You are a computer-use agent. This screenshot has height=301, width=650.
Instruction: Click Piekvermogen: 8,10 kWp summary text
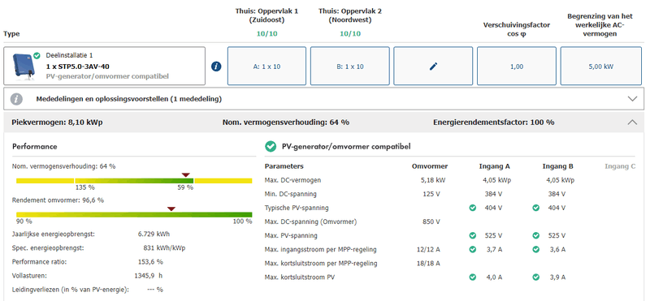[57, 123]
